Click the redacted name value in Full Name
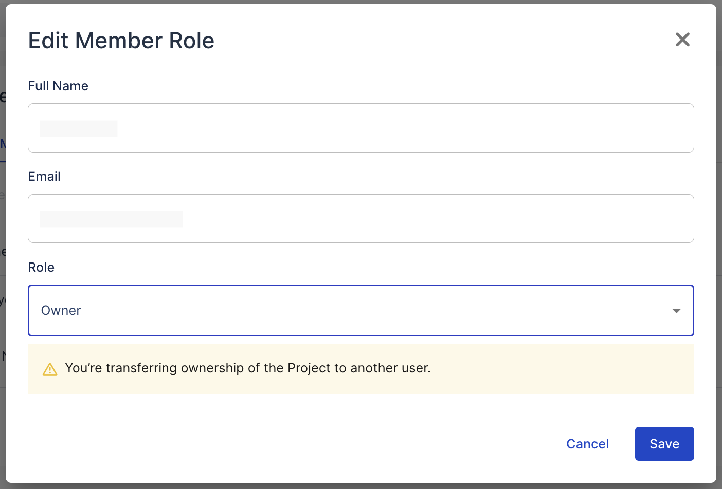The width and height of the screenshot is (722, 489). [78, 128]
